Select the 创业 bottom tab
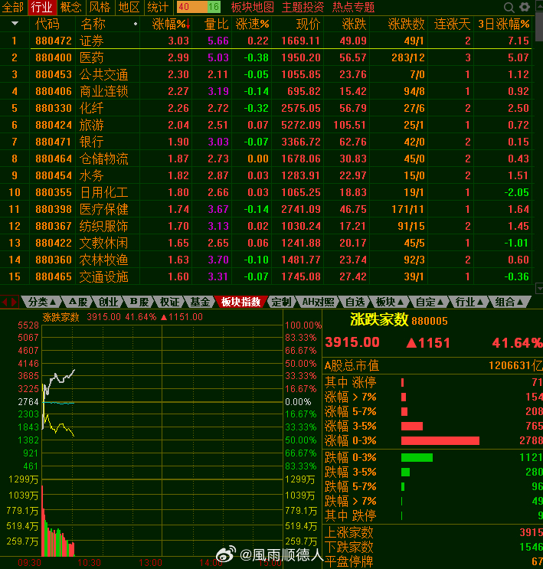This screenshot has height=569, width=543. (108, 302)
